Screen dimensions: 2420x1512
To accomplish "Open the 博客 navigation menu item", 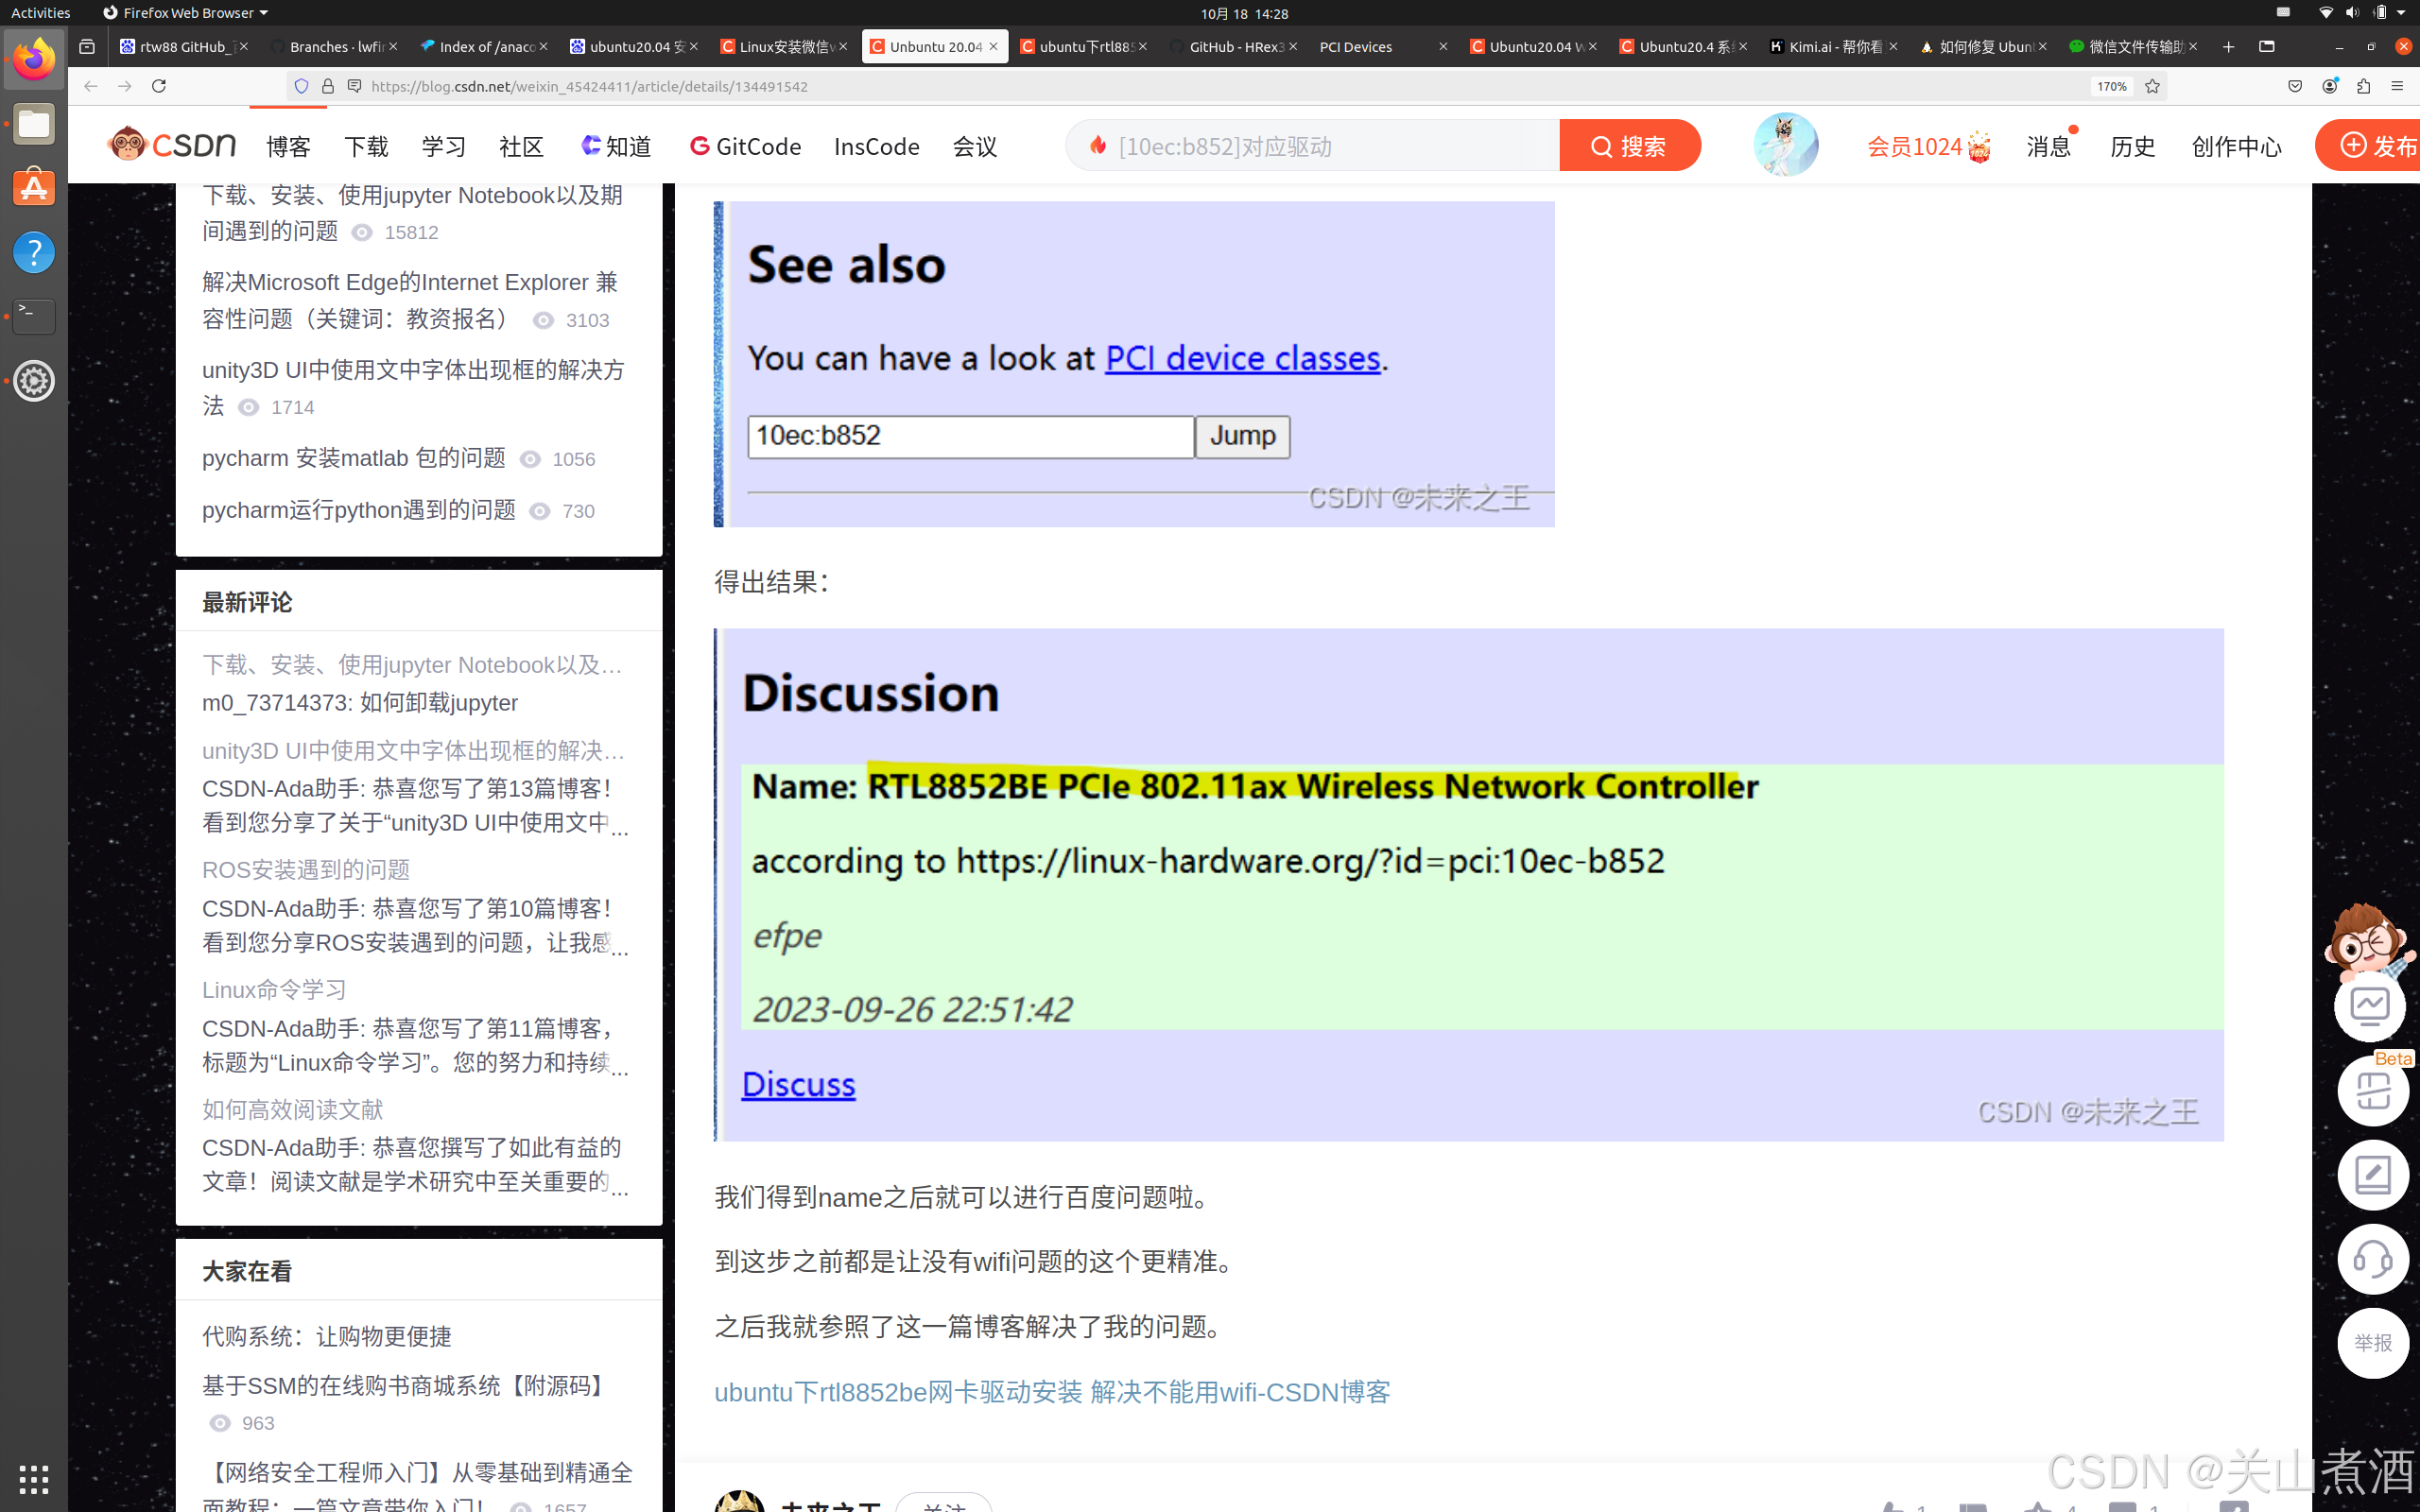I will coord(288,147).
